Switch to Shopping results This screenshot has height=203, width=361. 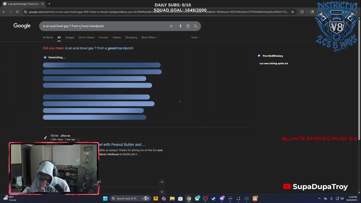[131, 37]
